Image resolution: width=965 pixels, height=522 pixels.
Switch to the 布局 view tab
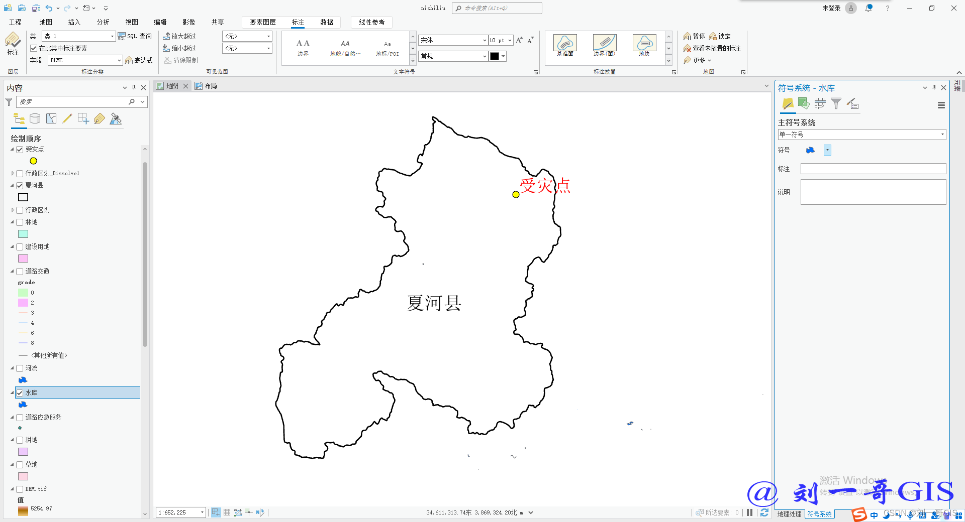coord(206,86)
